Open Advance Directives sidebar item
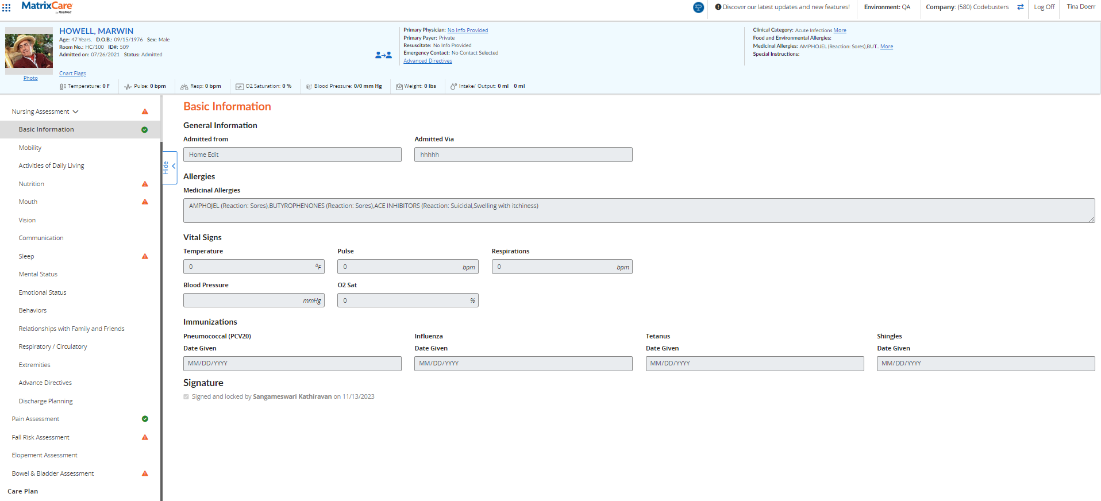Screen dimensions: 1101x501 click(x=45, y=383)
